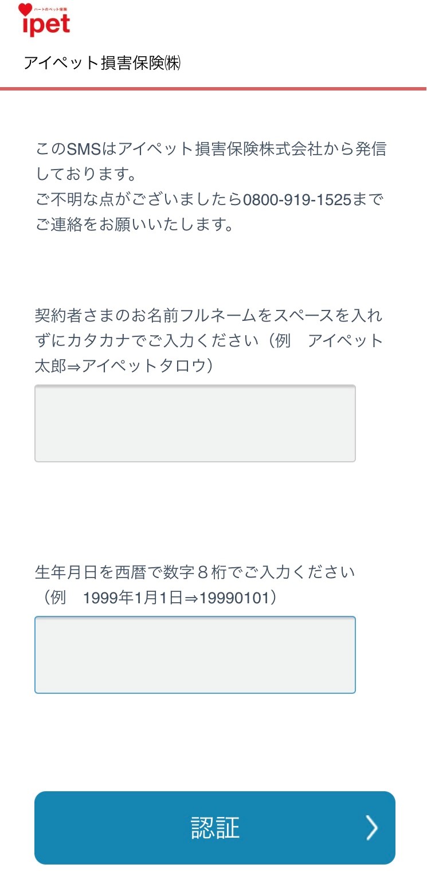
Task: Click the 1999年1月1日 date example
Action: click(132, 598)
